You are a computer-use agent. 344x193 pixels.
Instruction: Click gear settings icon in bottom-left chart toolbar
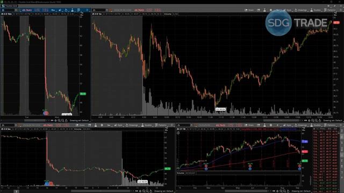(102, 125)
